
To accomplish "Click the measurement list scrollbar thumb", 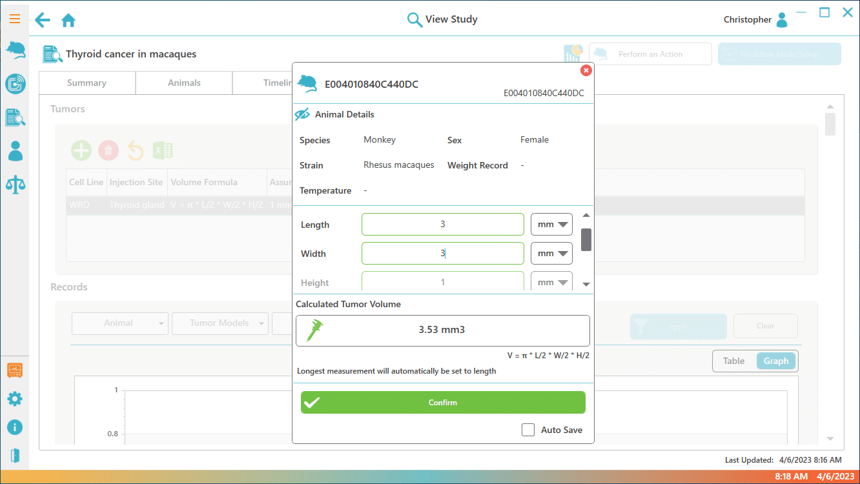I will click(586, 239).
